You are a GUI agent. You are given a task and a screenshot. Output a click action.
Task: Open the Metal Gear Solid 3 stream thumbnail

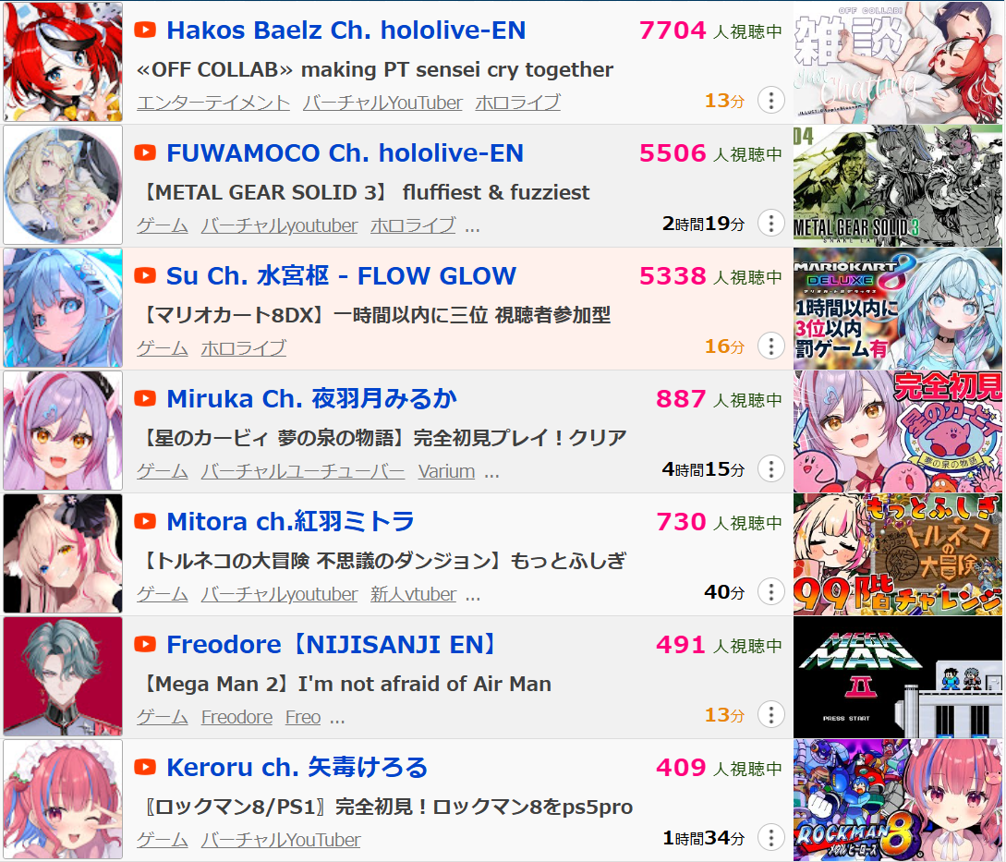tap(898, 186)
